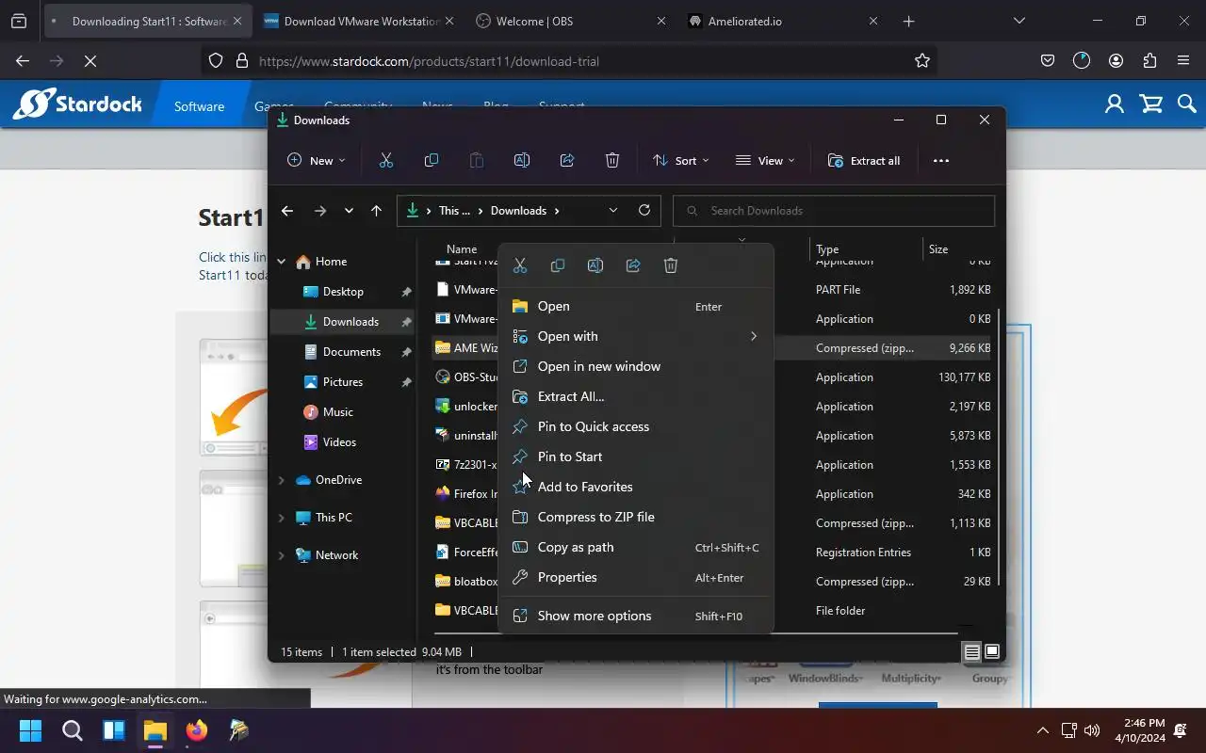The width and height of the screenshot is (1206, 753).
Task: Expand OneDrive in navigation pane
Action: click(281, 480)
